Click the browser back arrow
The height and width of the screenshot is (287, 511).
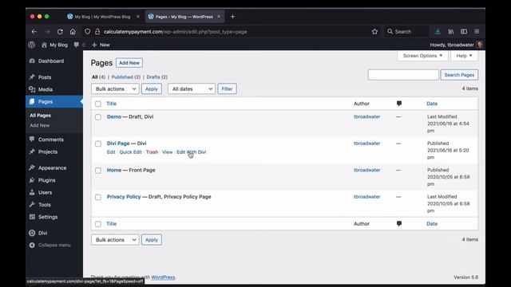tap(34, 32)
